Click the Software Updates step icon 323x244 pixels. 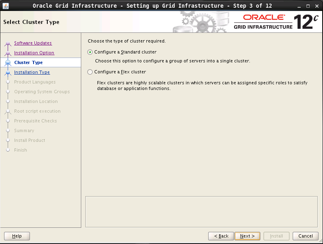point(8,43)
